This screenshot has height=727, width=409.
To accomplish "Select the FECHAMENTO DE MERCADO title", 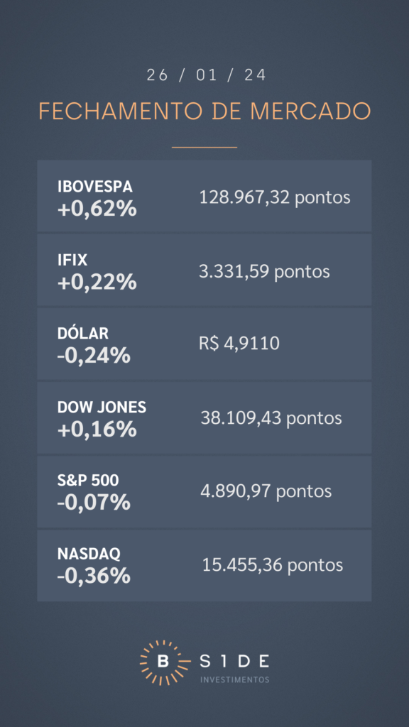I will pos(204,111).
